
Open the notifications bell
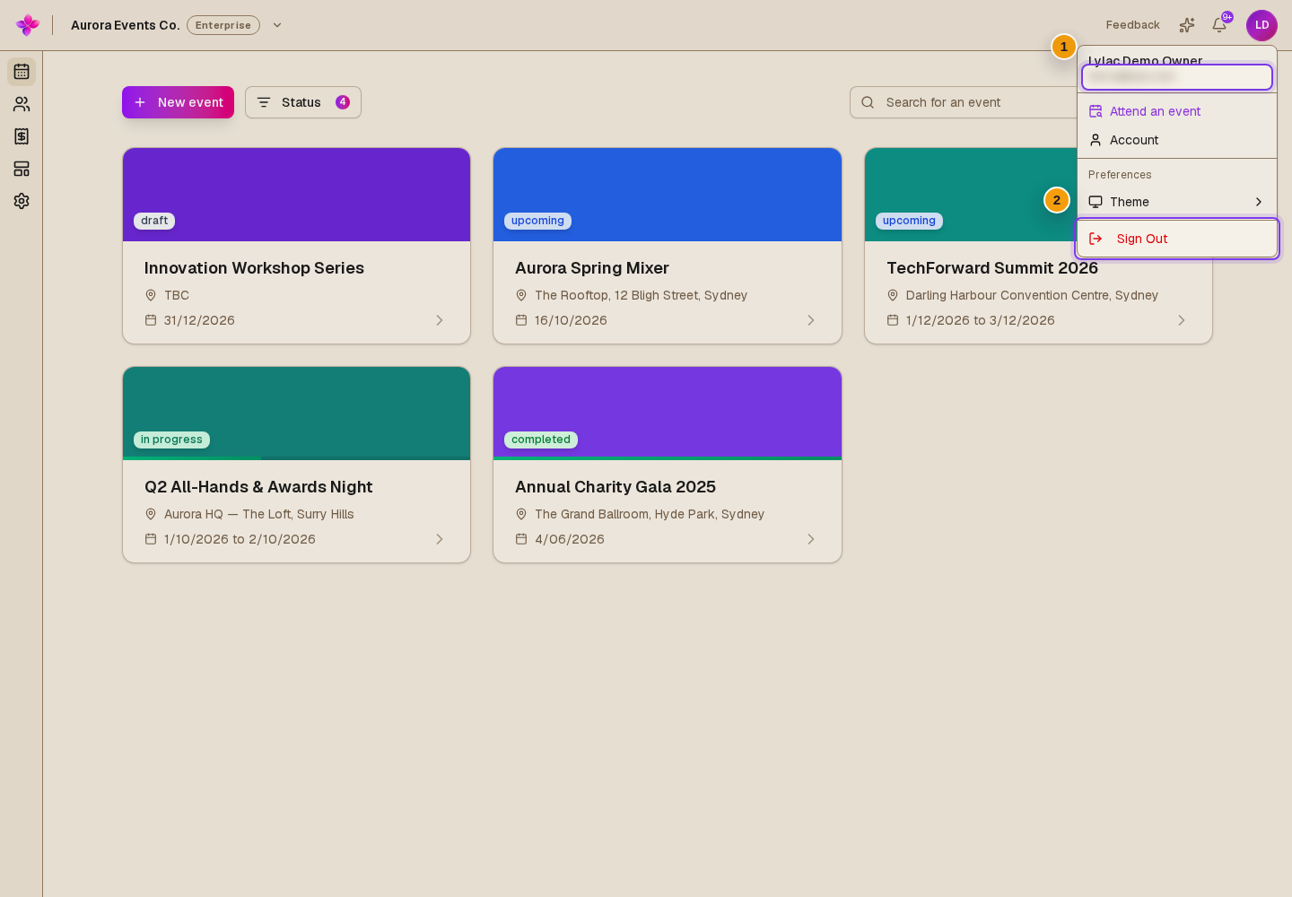(x=1219, y=25)
